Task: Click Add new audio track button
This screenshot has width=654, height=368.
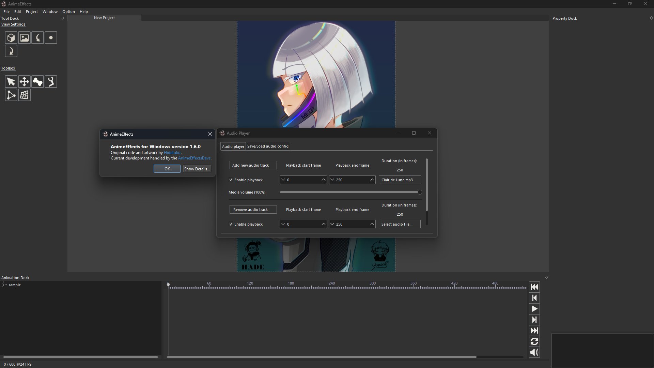Action: (x=253, y=165)
